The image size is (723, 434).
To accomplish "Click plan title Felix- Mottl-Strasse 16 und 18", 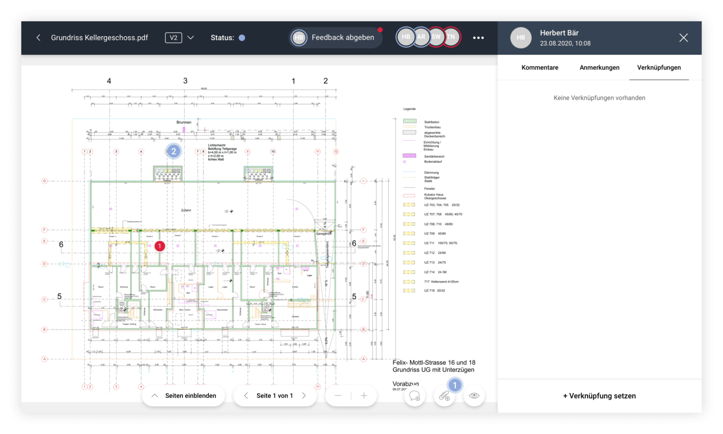I will tap(434, 363).
